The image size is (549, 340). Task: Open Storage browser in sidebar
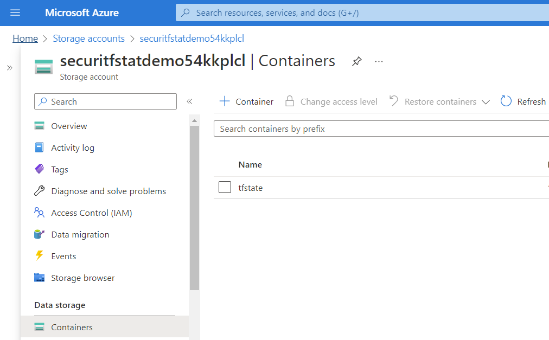(x=82, y=278)
